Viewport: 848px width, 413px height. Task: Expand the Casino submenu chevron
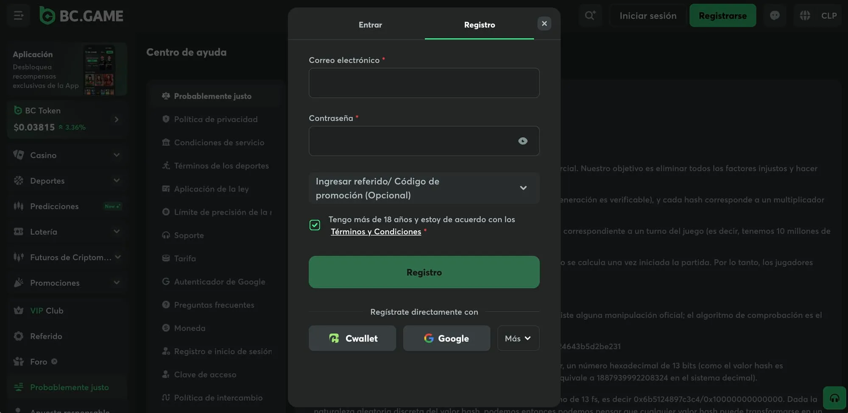[117, 155]
